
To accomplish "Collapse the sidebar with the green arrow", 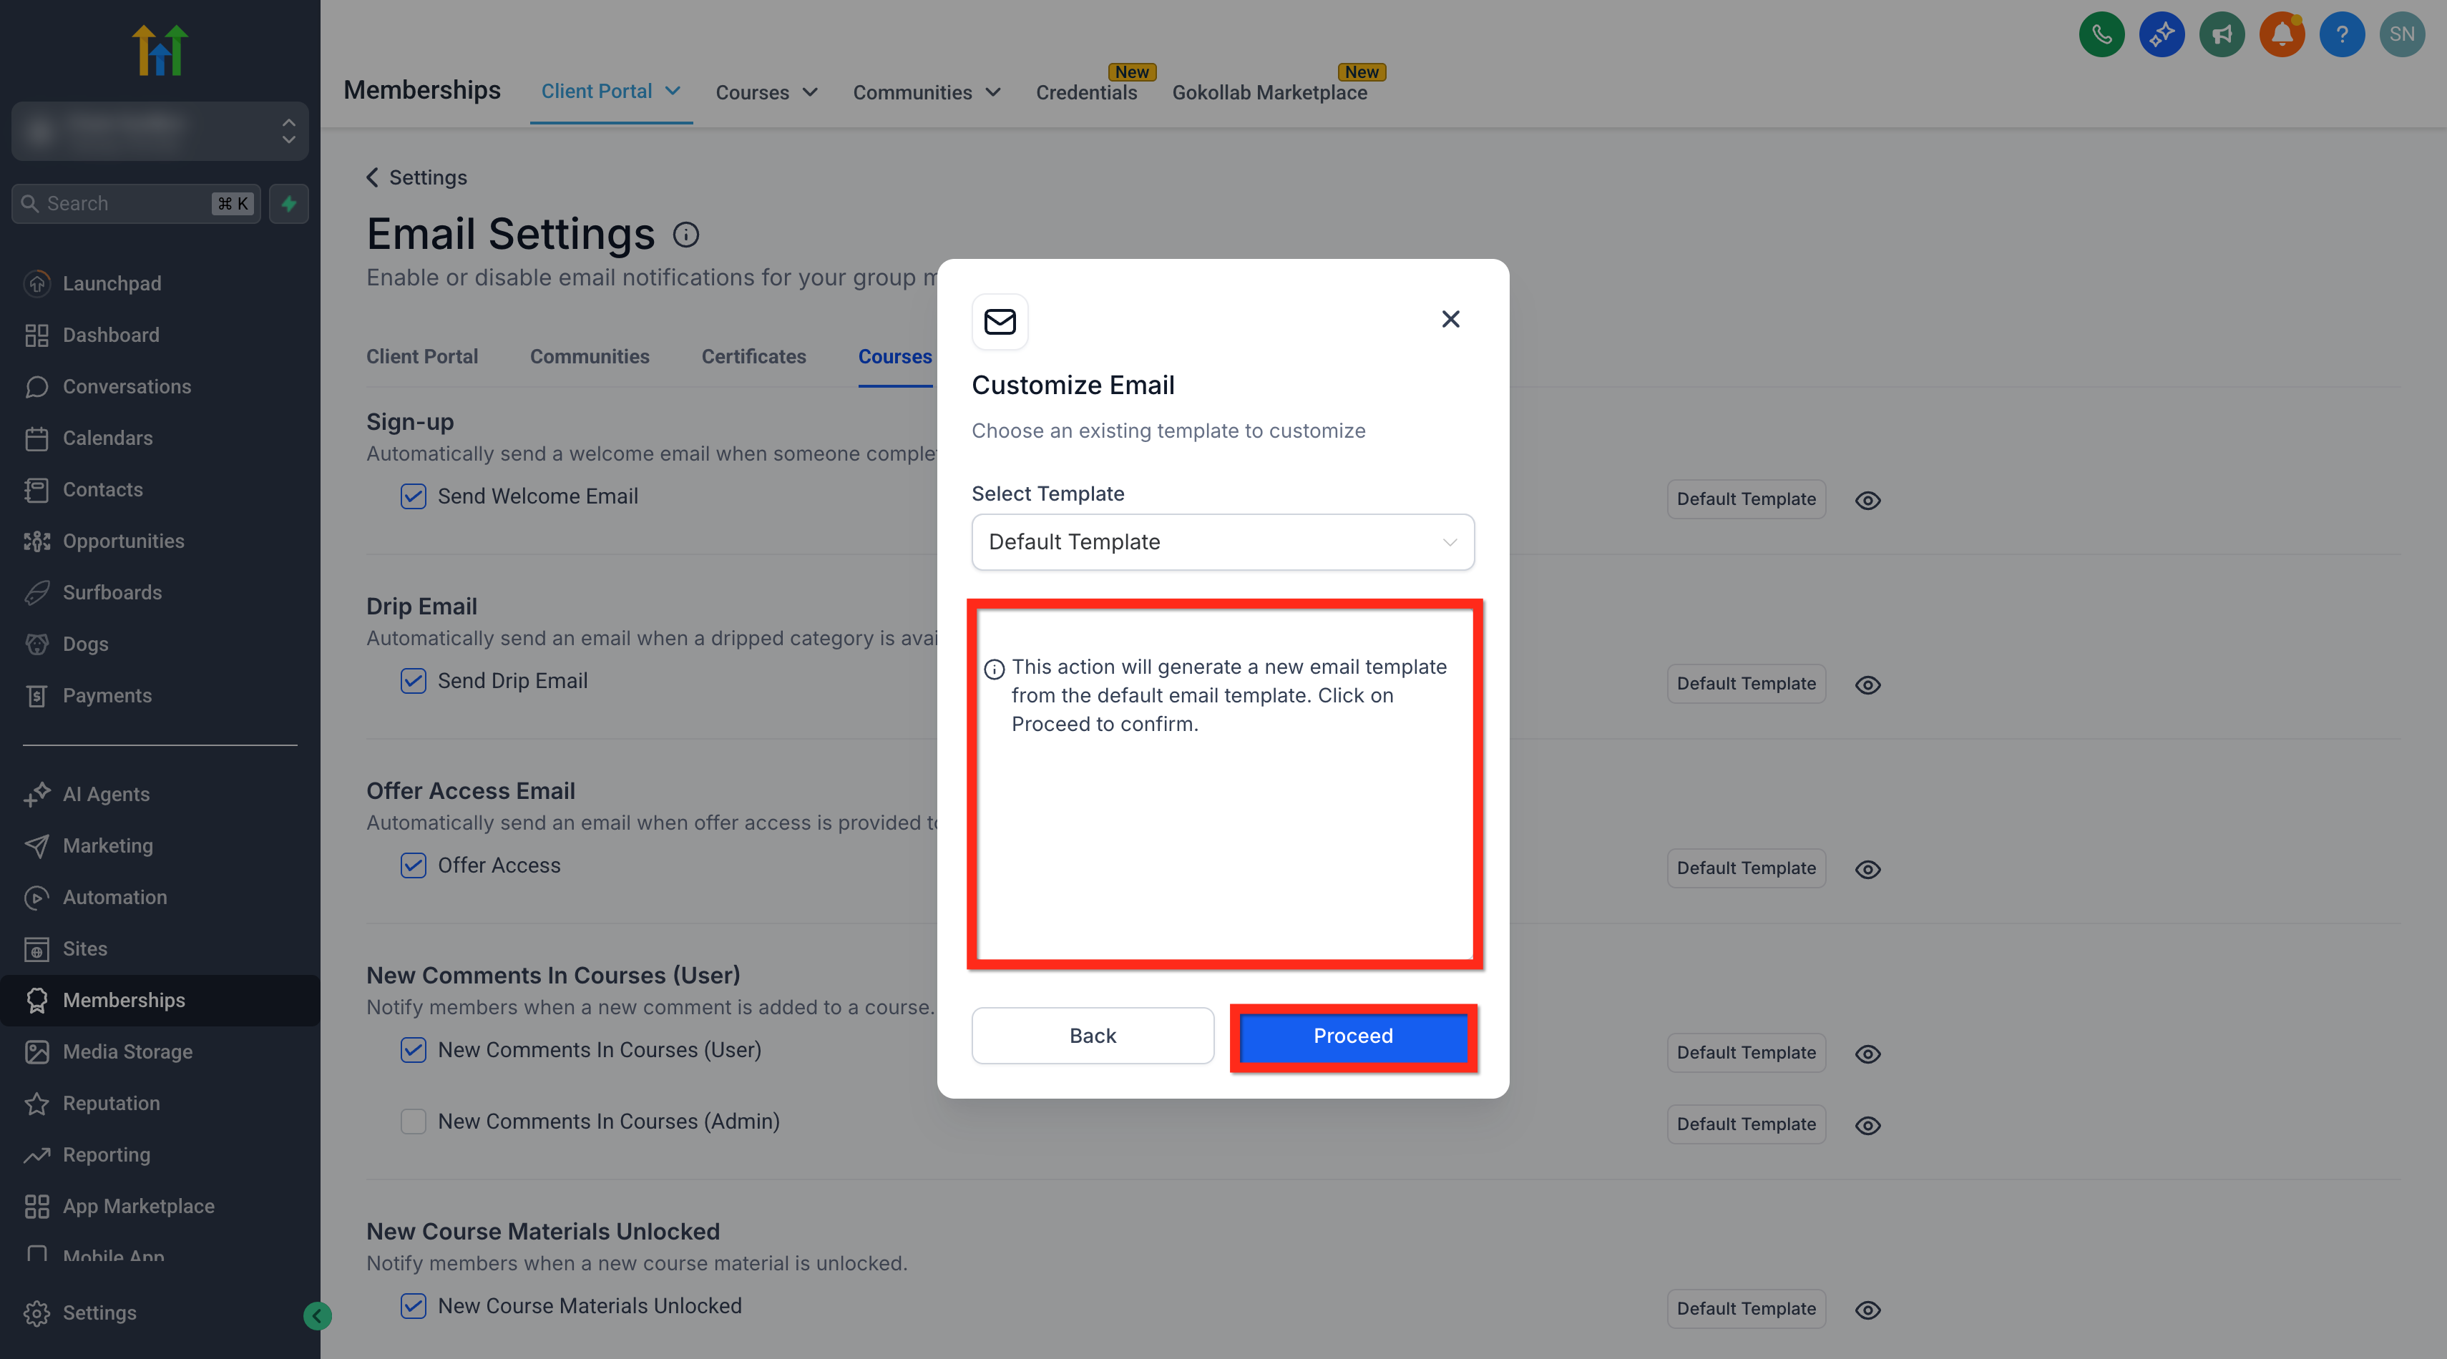I will [x=317, y=1315].
